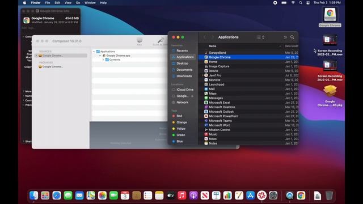Viewport: 363px width, 204px height.
Task: Expand the More Info section in Info window
Action: (x=23, y=91)
